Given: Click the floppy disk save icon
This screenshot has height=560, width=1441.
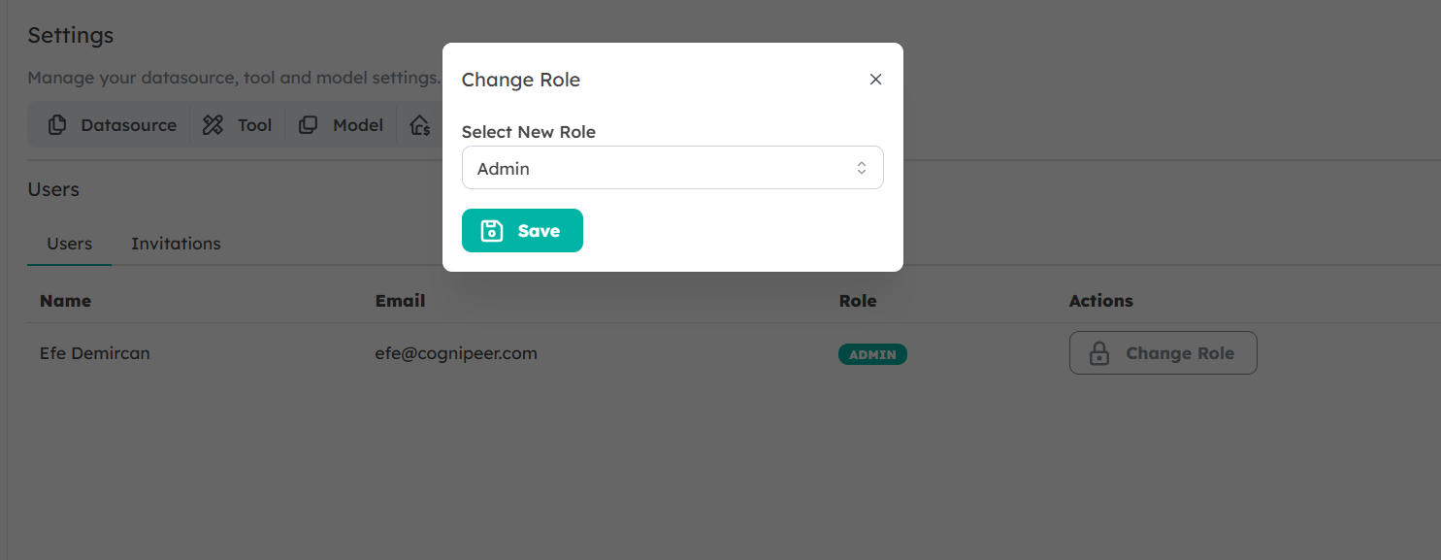Looking at the screenshot, I should (492, 231).
